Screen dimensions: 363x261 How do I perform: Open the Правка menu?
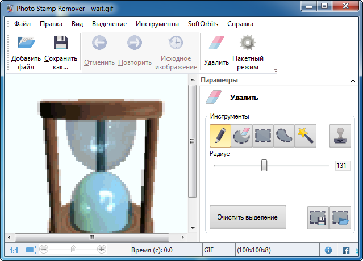(x=51, y=24)
